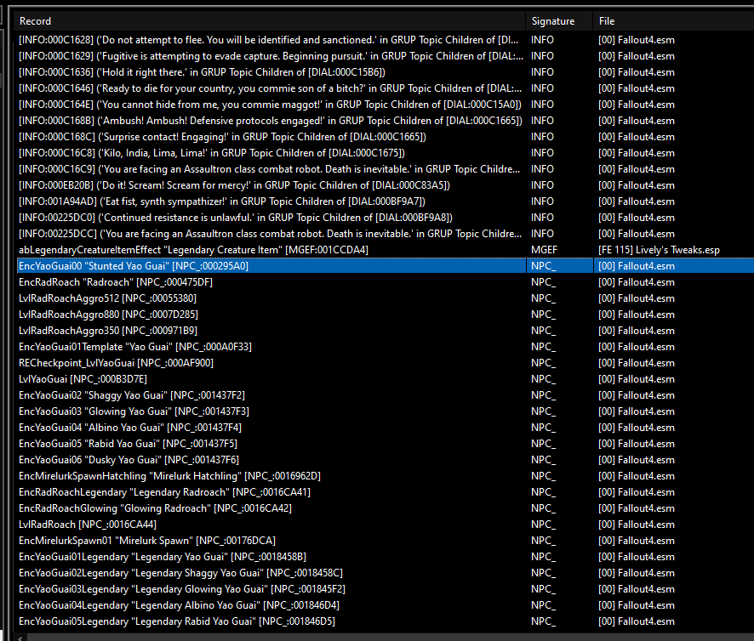Sort by the File column header
The height and width of the screenshot is (641, 754).
point(673,21)
